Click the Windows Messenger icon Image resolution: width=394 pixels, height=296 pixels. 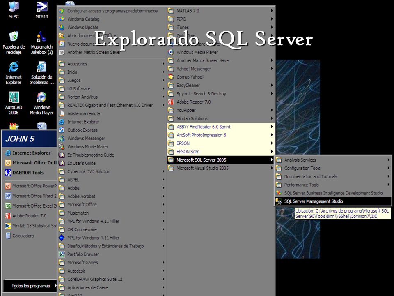point(62,139)
